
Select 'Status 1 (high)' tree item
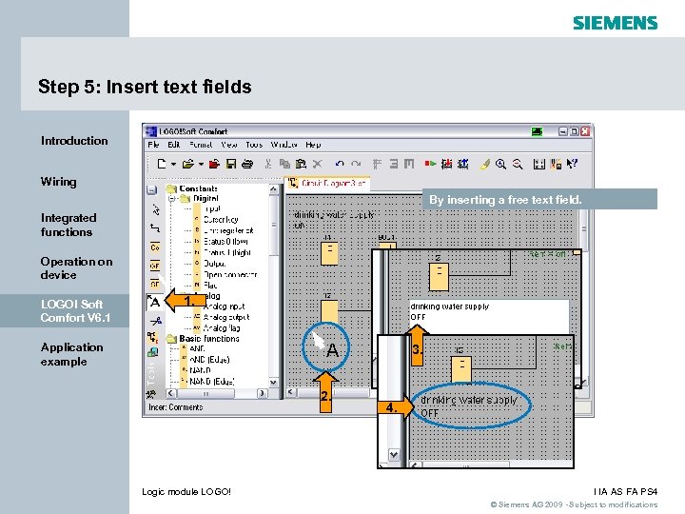click(227, 252)
